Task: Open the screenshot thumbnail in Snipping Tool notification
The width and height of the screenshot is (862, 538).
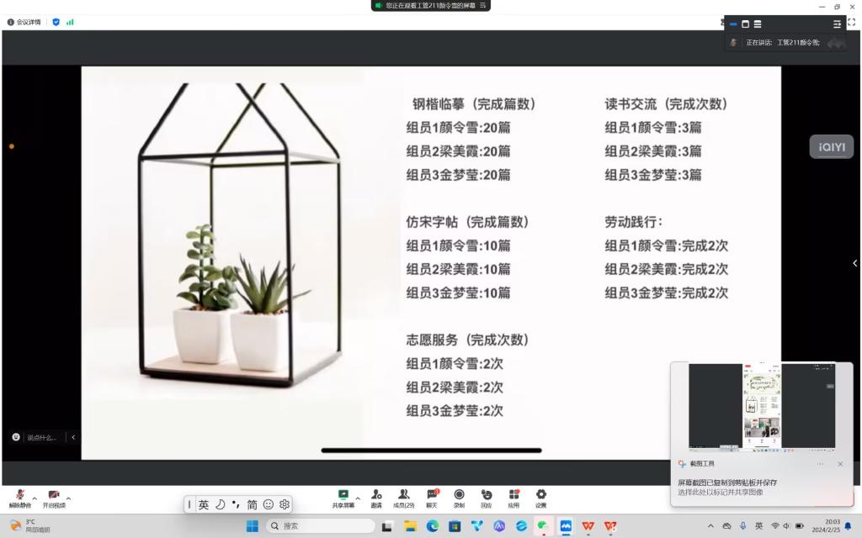Action: coord(762,406)
